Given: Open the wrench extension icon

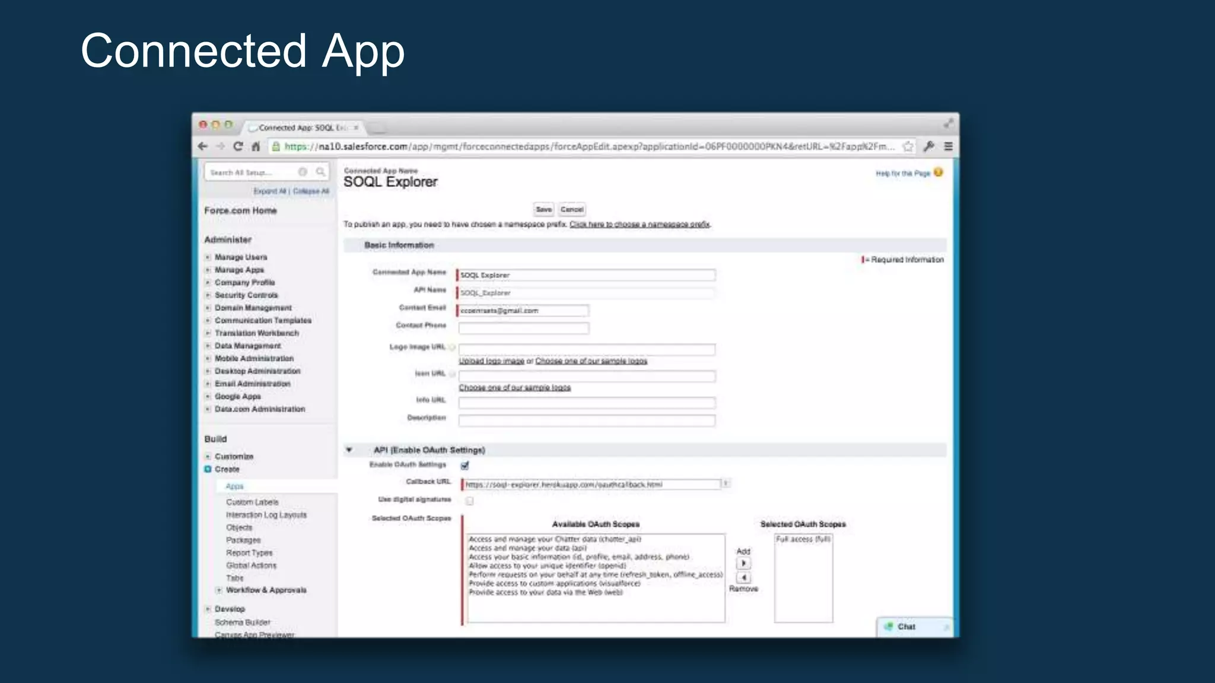Looking at the screenshot, I should pyautogui.click(x=929, y=146).
